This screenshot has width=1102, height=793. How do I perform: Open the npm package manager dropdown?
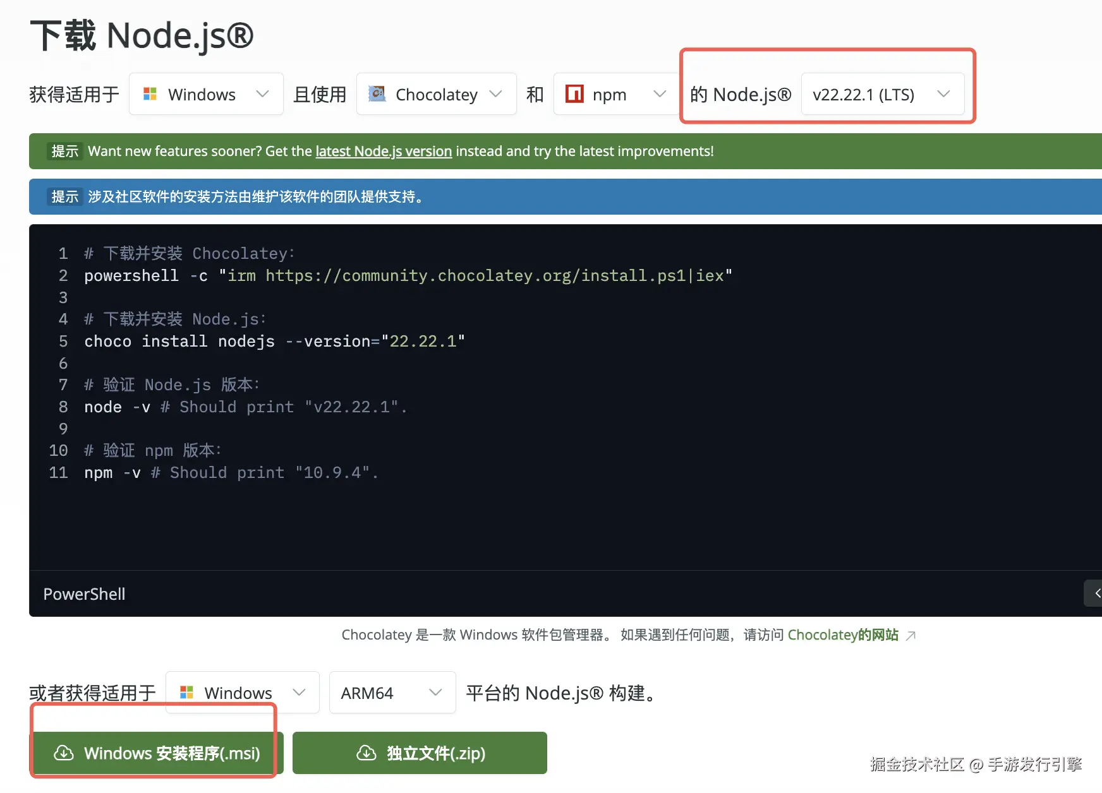616,94
